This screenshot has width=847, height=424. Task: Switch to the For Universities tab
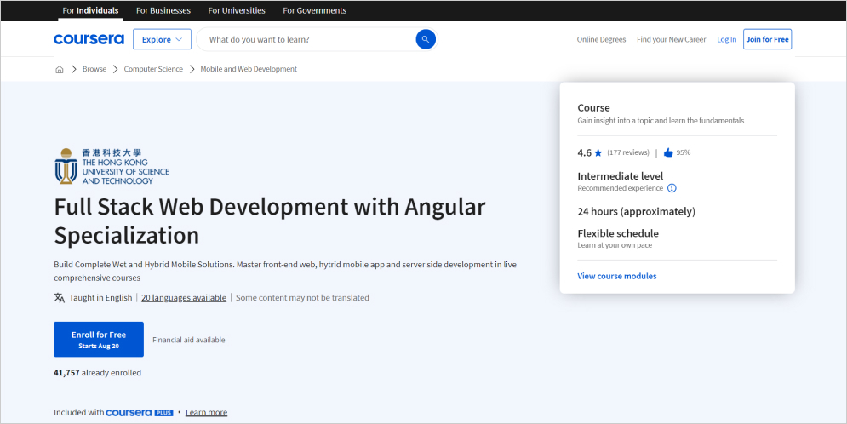pos(237,10)
